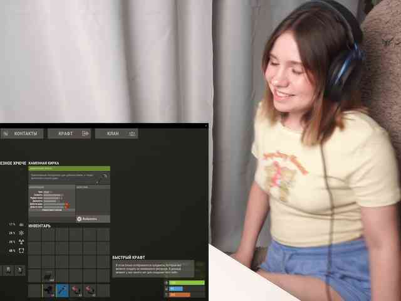401x301 pixels.
Task: Select the dark stacked item in inventory grid
Action: click(x=48, y=276)
